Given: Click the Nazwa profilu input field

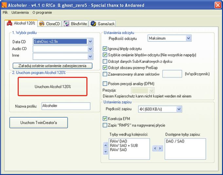Looking at the screenshot, I should [x=66, y=106].
